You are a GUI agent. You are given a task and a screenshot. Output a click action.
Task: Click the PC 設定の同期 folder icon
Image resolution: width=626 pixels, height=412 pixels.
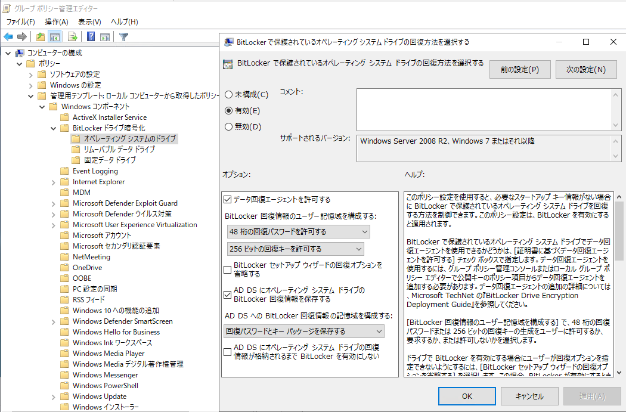64,289
